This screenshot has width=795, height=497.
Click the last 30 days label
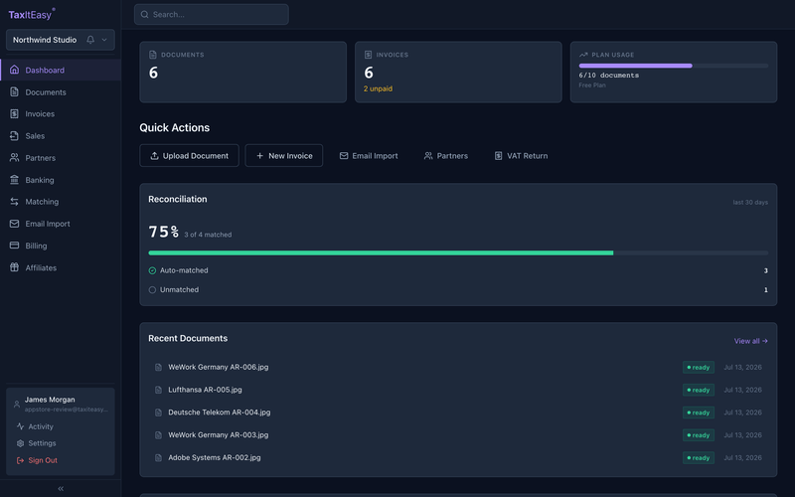[x=750, y=202]
